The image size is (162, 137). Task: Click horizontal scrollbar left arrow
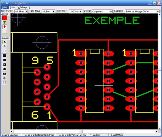coord(12,131)
